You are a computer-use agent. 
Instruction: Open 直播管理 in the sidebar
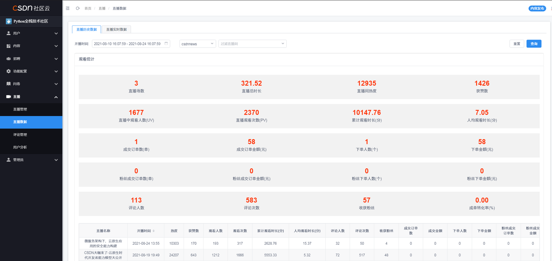click(x=20, y=109)
